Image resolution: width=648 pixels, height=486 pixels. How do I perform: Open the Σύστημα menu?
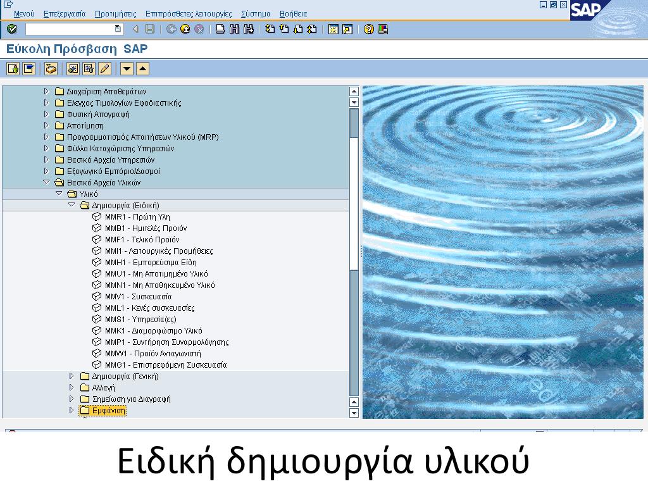pyautogui.click(x=256, y=14)
